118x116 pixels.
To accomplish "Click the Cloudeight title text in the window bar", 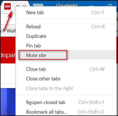I will click(x=67, y=5).
